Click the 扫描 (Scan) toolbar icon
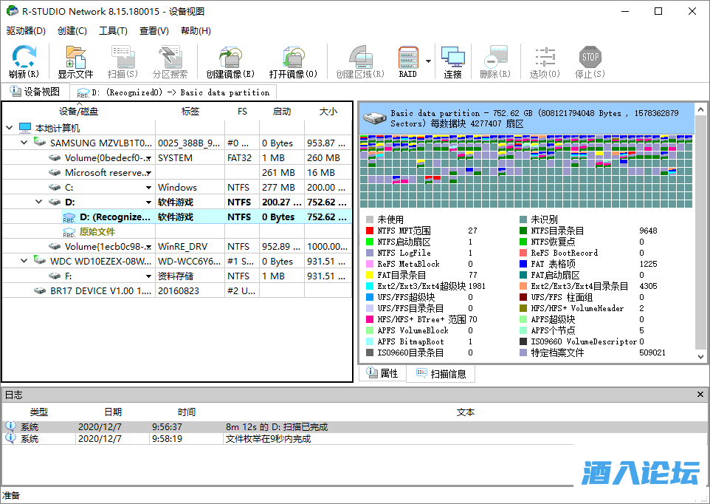The width and height of the screenshot is (710, 504). [x=123, y=58]
